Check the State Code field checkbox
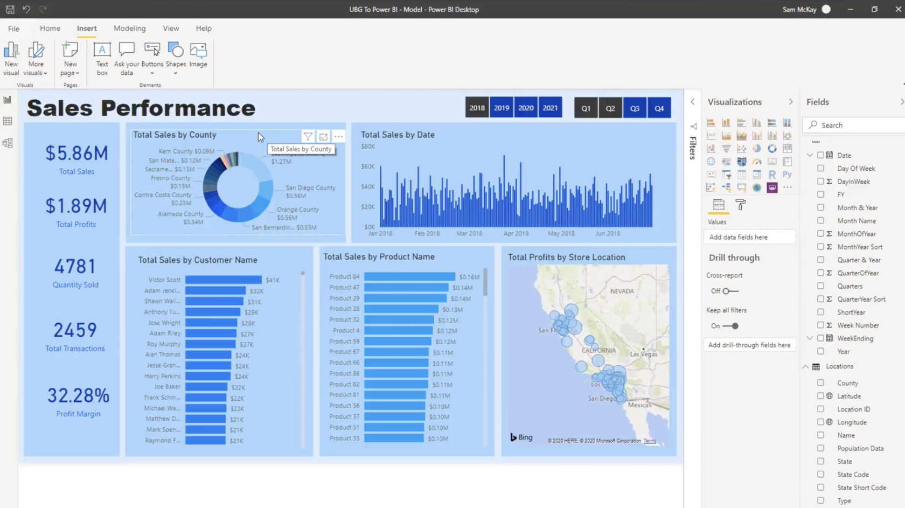This screenshot has height=508, width=905. (x=820, y=474)
